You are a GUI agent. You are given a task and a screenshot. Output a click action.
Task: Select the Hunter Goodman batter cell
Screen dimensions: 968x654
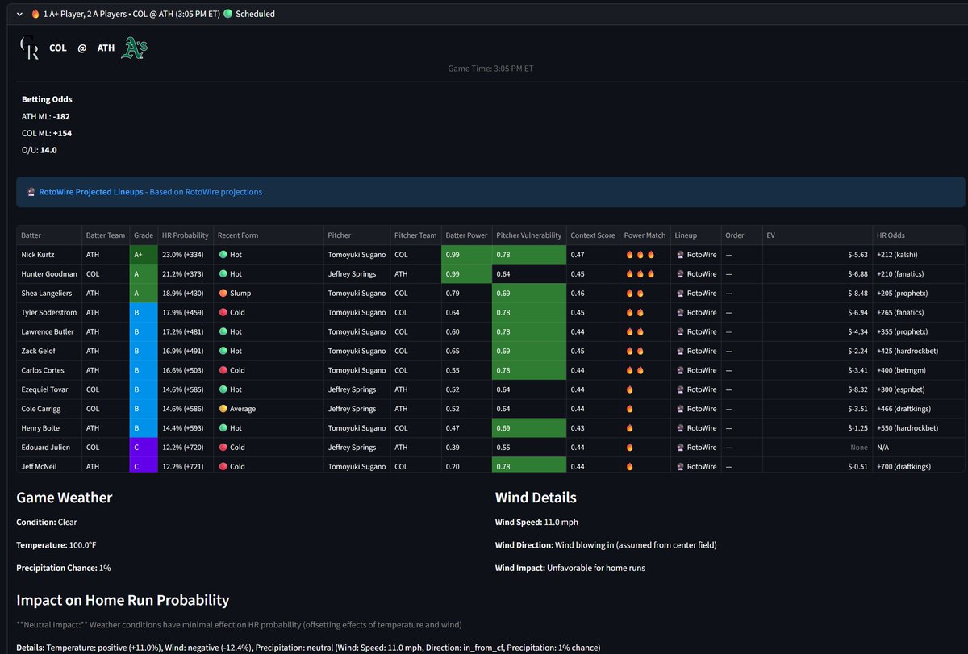49,273
